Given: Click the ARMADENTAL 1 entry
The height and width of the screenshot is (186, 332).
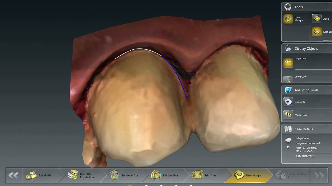Looking at the screenshot, I should (x=305, y=156).
